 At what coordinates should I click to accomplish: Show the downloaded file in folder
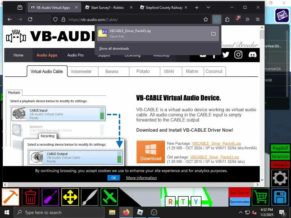pyautogui.click(x=214, y=34)
